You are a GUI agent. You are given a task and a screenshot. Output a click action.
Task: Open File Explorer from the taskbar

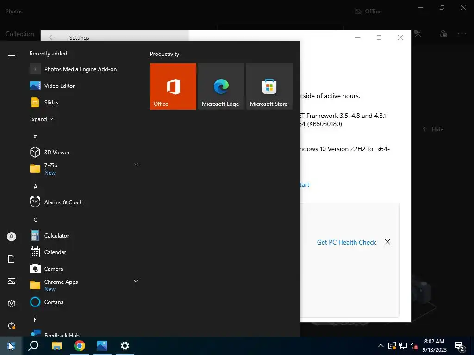56,346
